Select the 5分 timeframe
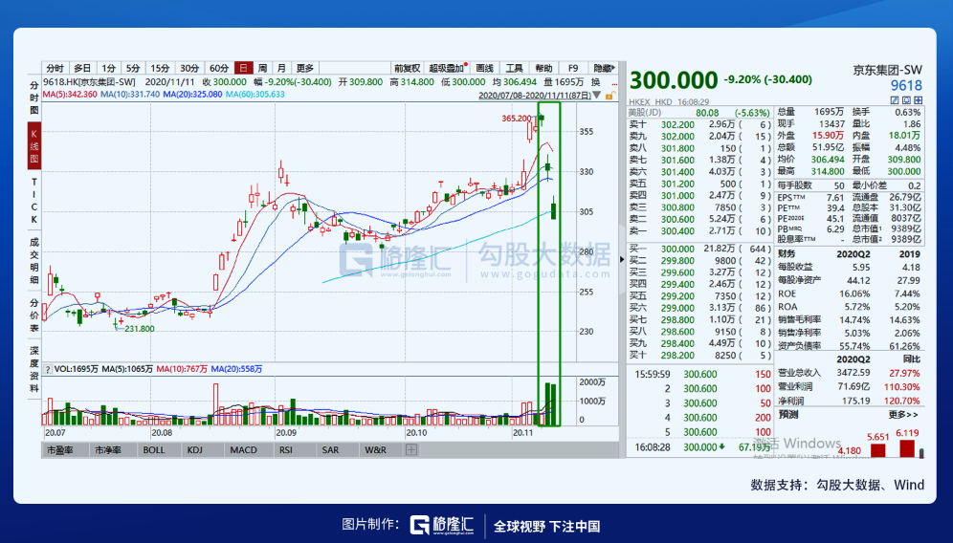This screenshot has width=953, height=543. click(x=133, y=68)
